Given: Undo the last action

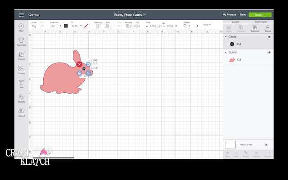Looking at the screenshot, I should point(34,26).
